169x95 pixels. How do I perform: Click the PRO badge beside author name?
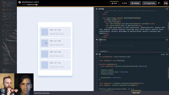36,5
